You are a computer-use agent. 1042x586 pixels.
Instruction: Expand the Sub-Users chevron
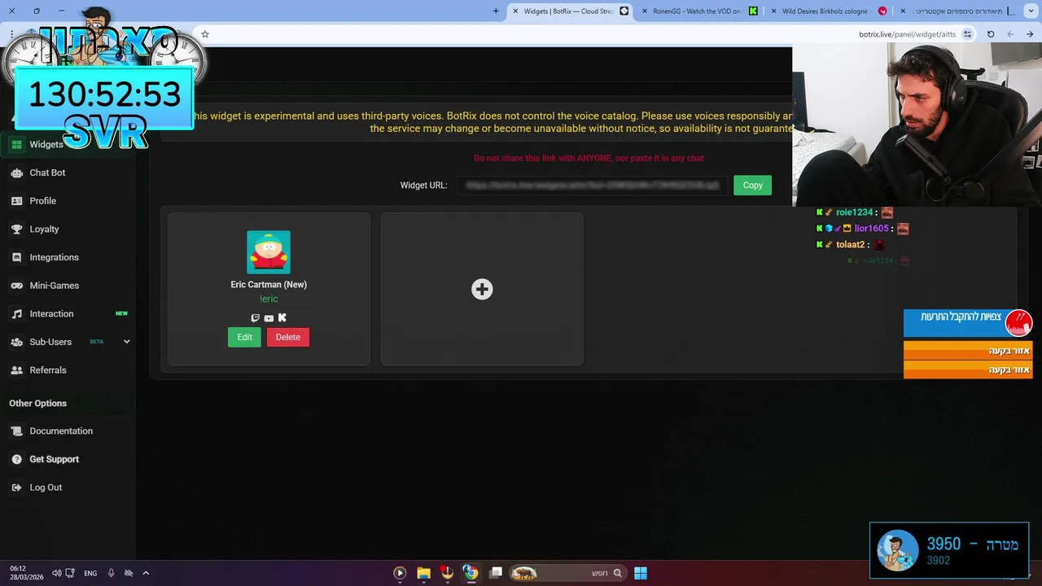tap(126, 342)
